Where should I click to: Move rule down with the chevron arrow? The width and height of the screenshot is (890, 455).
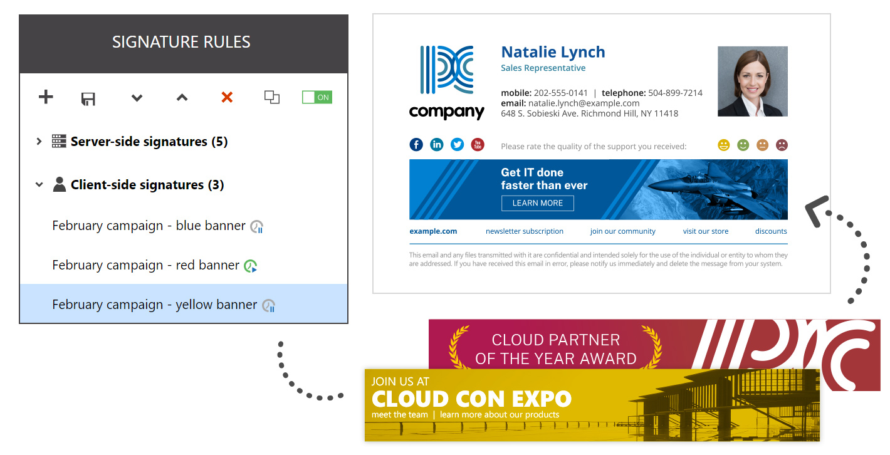136,98
